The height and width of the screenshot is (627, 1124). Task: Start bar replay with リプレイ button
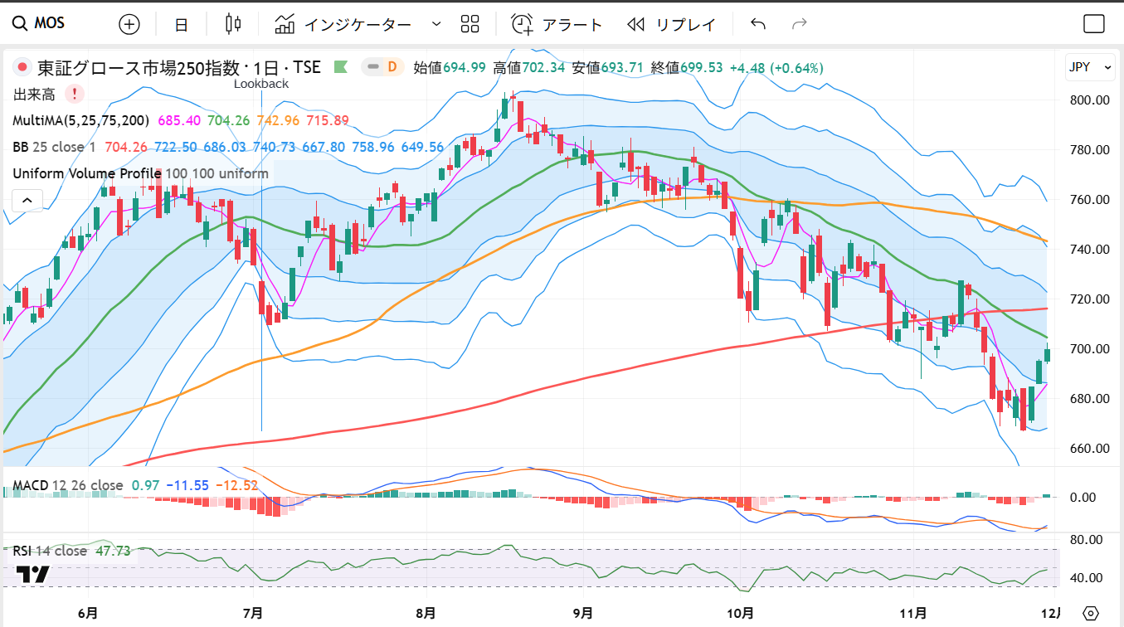click(672, 24)
